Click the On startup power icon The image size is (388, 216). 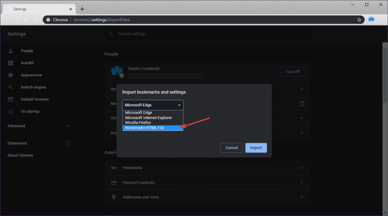11,111
